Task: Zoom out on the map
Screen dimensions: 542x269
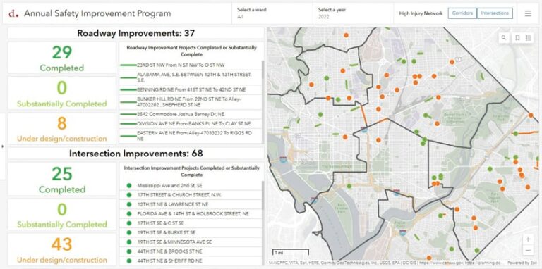Action: [x=528, y=250]
